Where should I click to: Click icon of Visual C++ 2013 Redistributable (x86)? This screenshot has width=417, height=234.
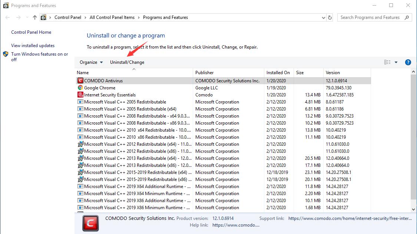(80, 165)
